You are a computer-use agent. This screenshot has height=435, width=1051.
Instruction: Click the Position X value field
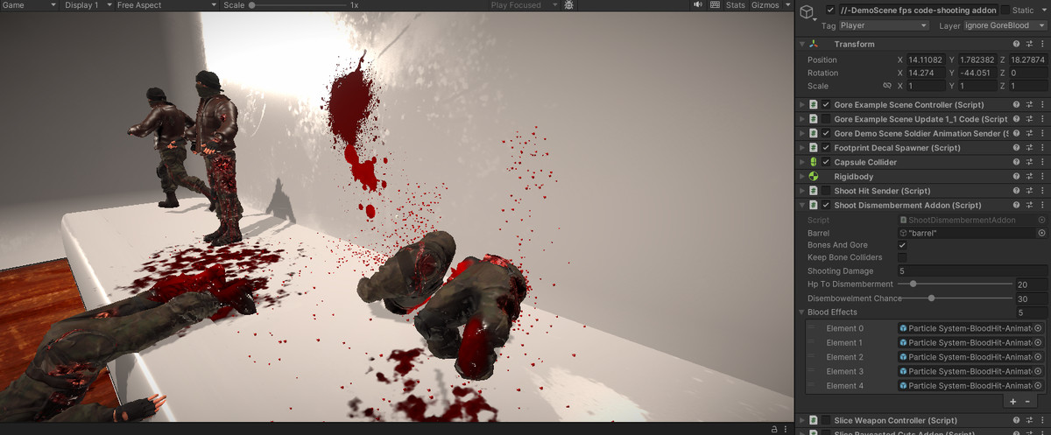tap(928, 60)
